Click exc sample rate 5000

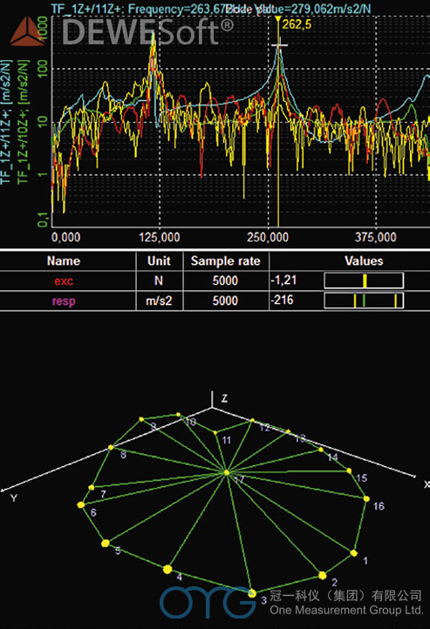(x=225, y=281)
